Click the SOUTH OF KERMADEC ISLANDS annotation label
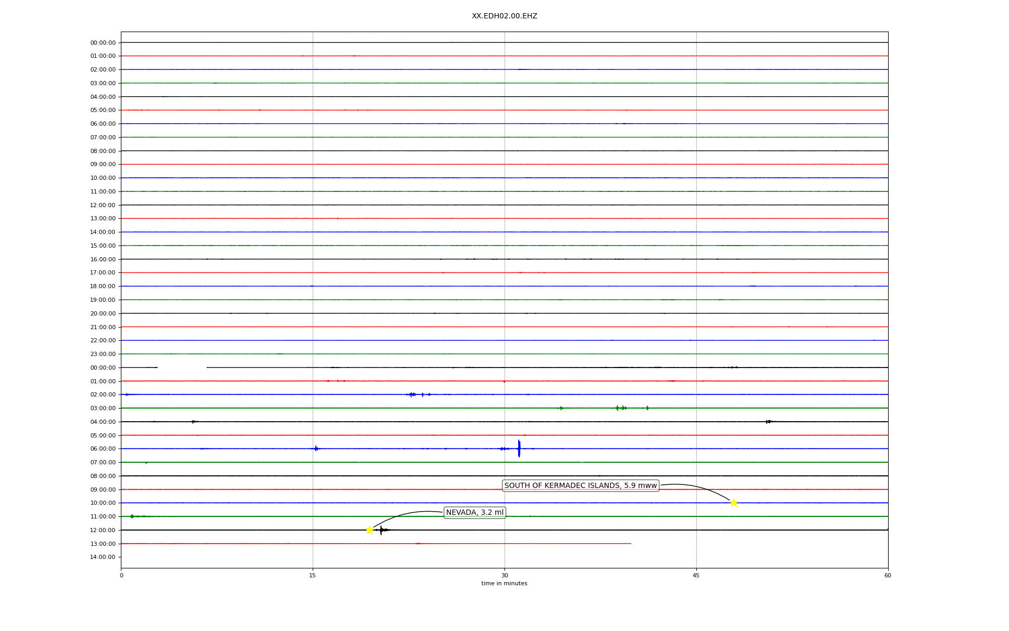 click(580, 485)
